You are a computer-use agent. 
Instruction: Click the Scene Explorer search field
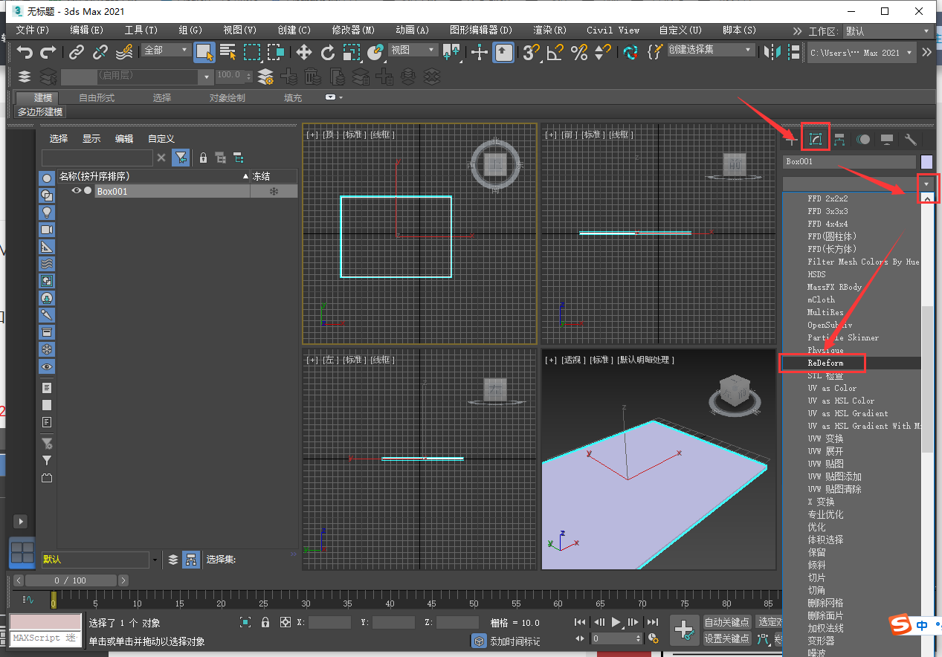click(x=97, y=158)
